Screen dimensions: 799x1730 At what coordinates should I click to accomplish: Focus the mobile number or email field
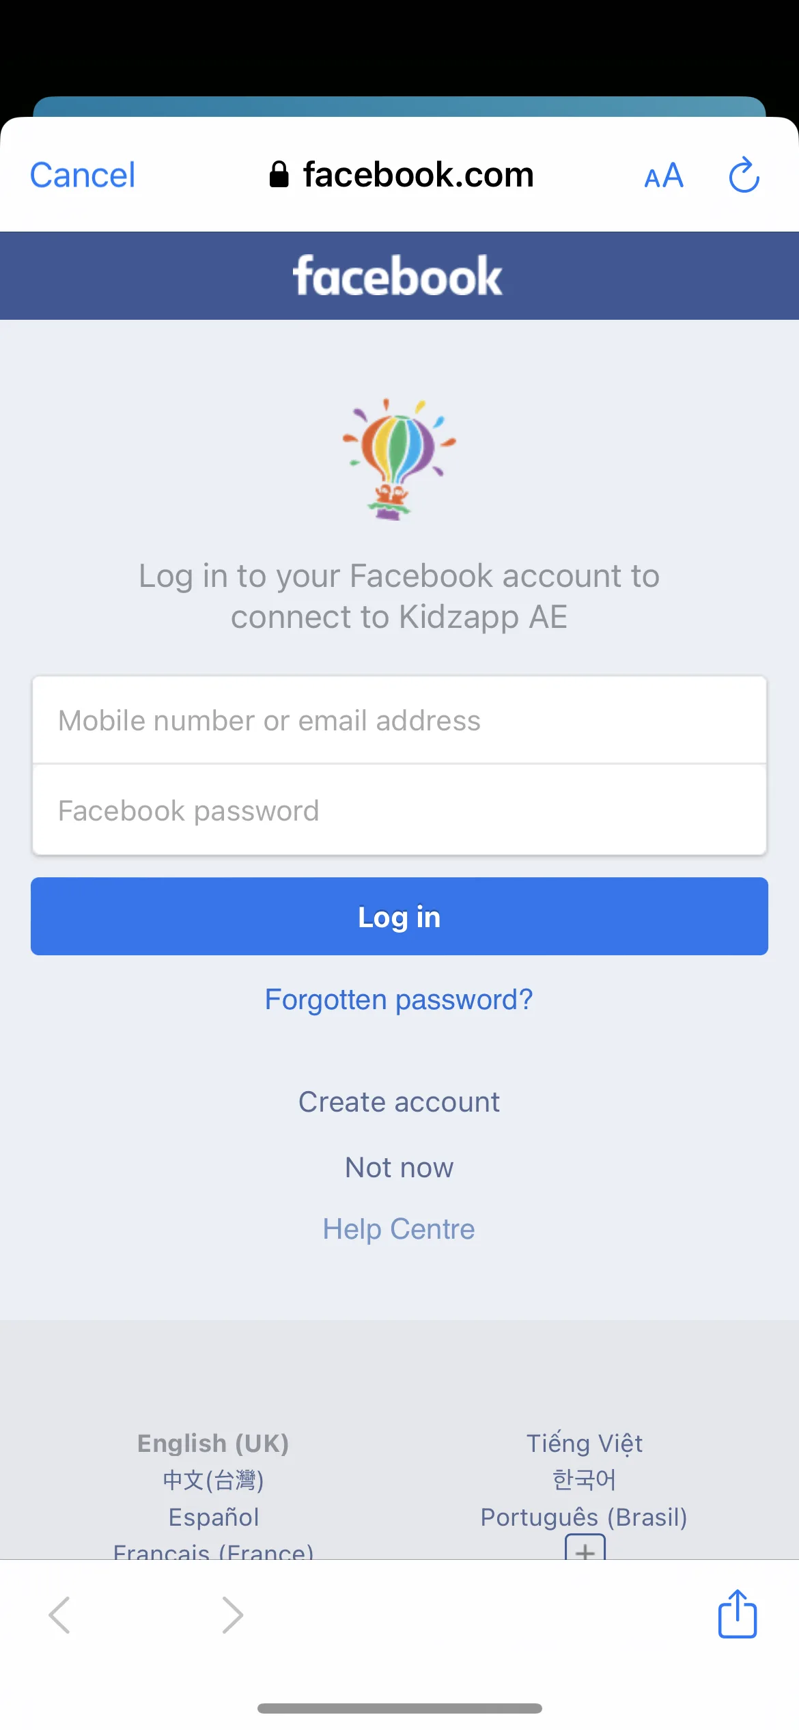pyautogui.click(x=399, y=720)
